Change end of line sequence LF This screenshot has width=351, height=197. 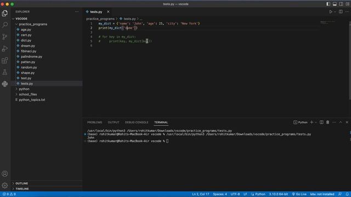click(245, 194)
